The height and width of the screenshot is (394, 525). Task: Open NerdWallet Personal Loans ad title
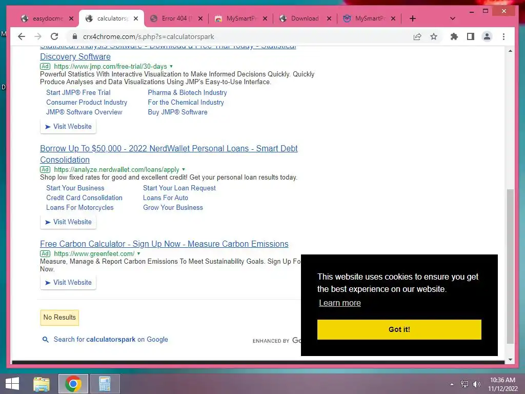[x=169, y=154]
